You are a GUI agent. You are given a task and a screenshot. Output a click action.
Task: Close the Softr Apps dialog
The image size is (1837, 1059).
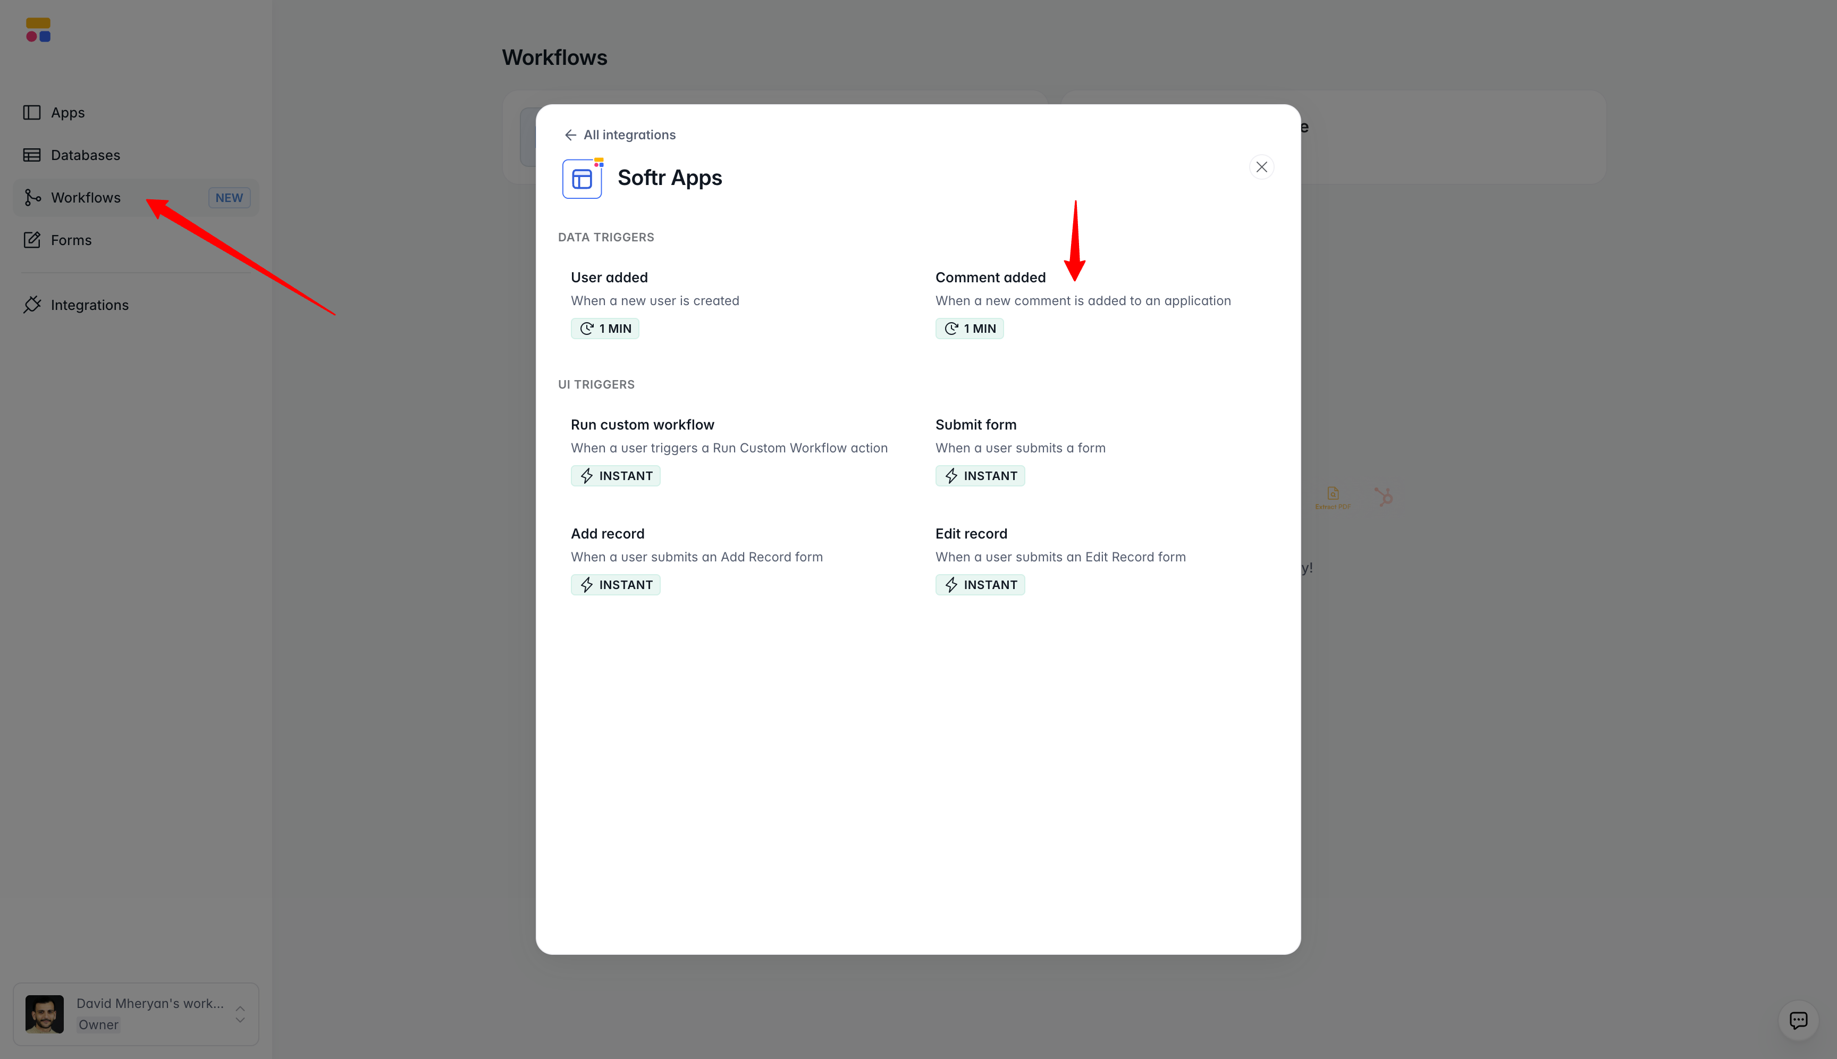pos(1261,167)
